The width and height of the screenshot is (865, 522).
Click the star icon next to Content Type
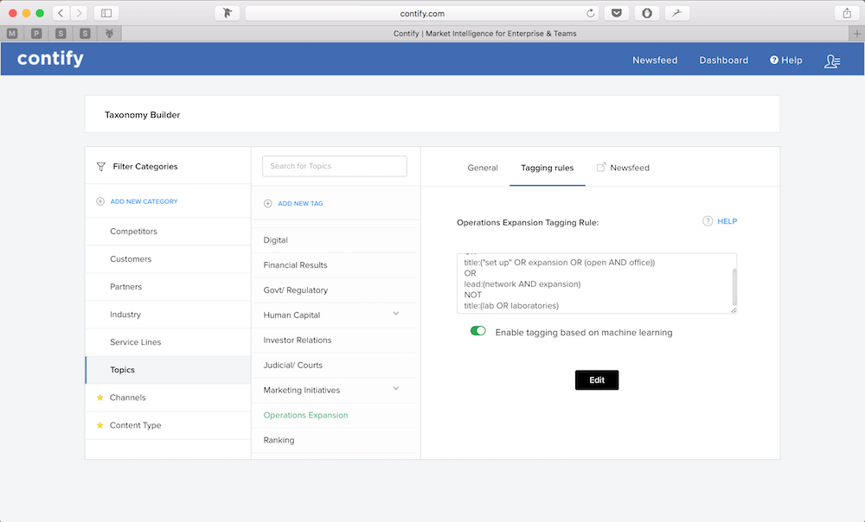pos(99,425)
